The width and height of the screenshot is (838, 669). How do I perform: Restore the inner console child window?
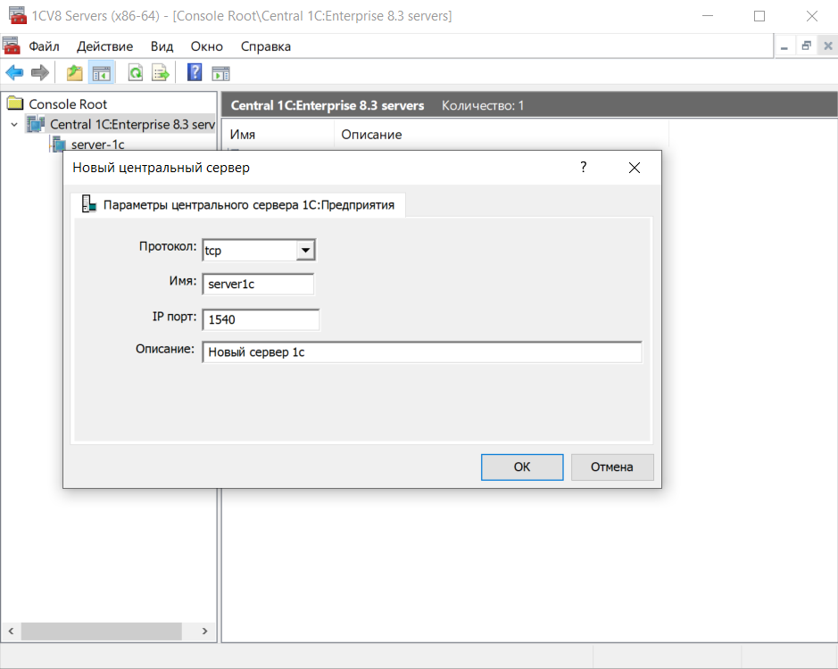806,46
